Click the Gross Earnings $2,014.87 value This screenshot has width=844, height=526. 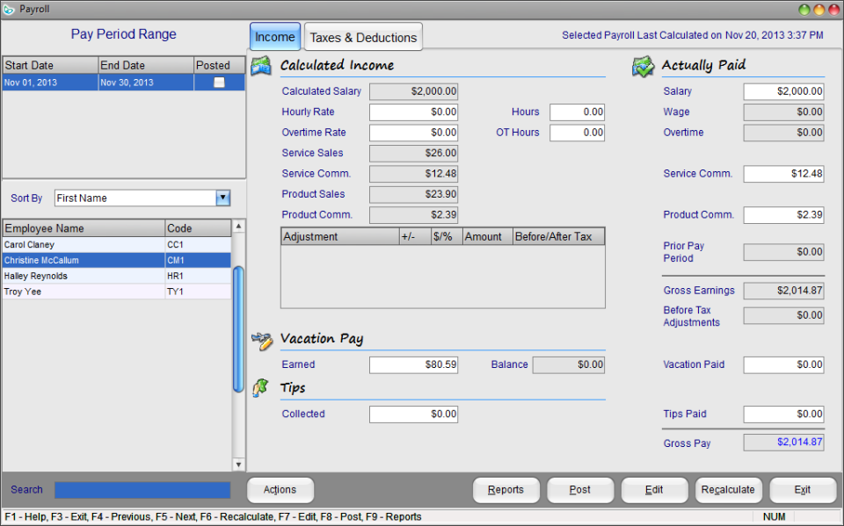783,291
